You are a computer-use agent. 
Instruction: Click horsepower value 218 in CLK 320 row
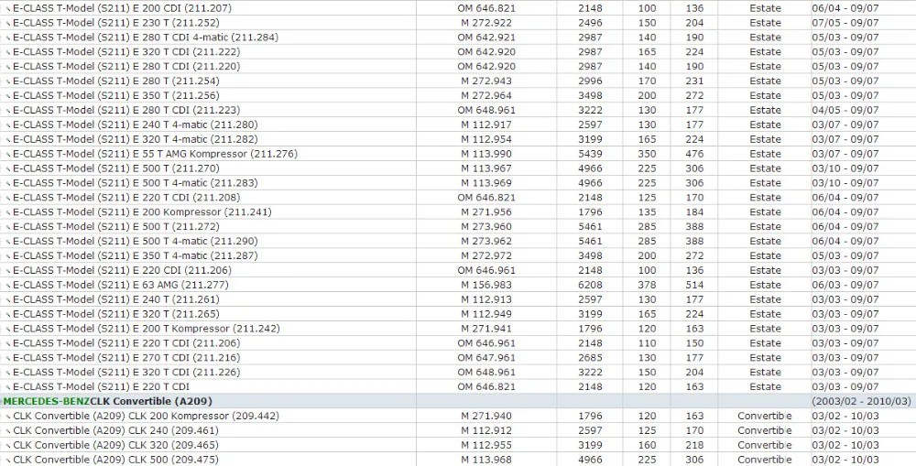click(694, 445)
